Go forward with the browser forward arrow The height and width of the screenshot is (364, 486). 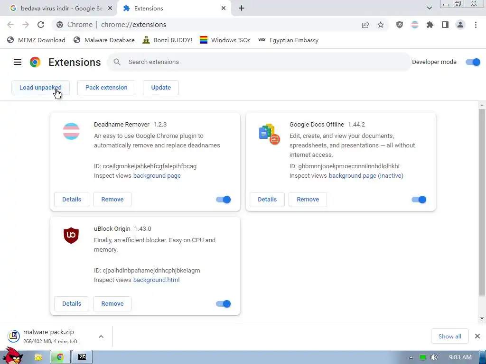pos(26,25)
